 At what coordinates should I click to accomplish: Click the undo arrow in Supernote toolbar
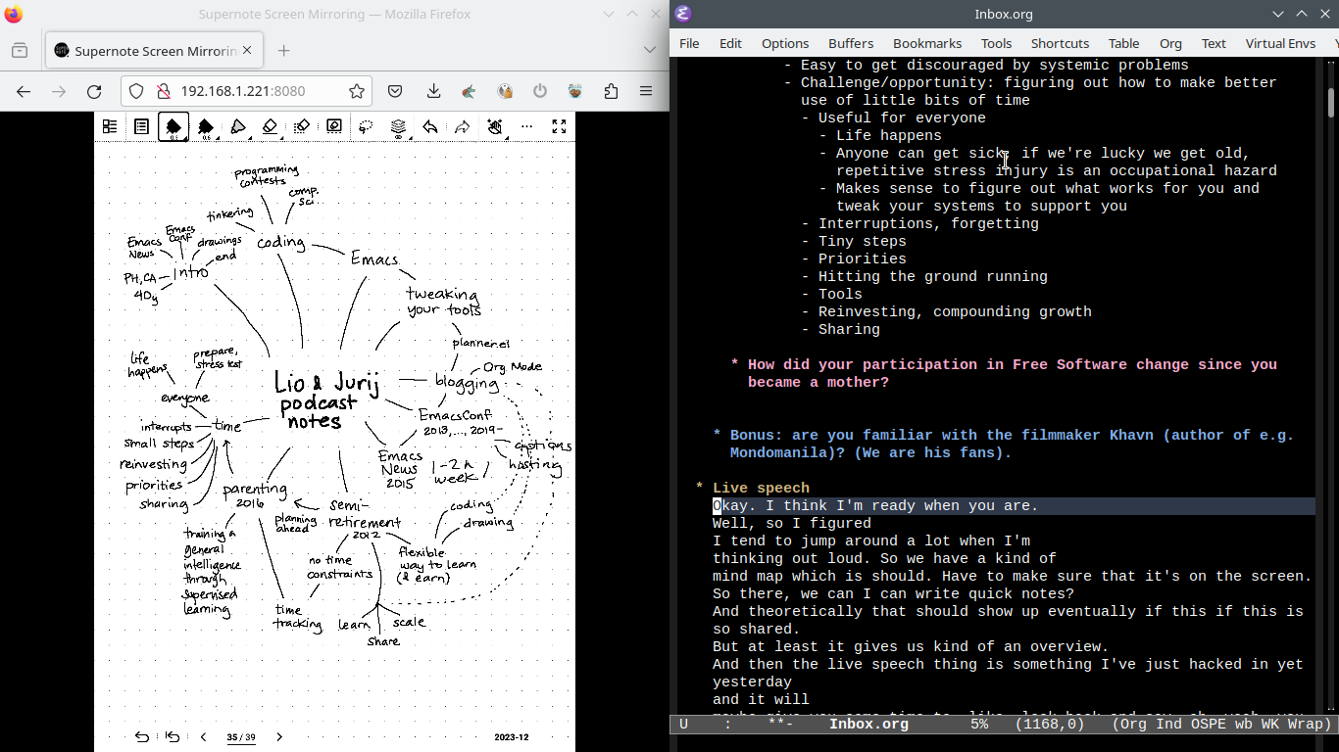pos(430,126)
